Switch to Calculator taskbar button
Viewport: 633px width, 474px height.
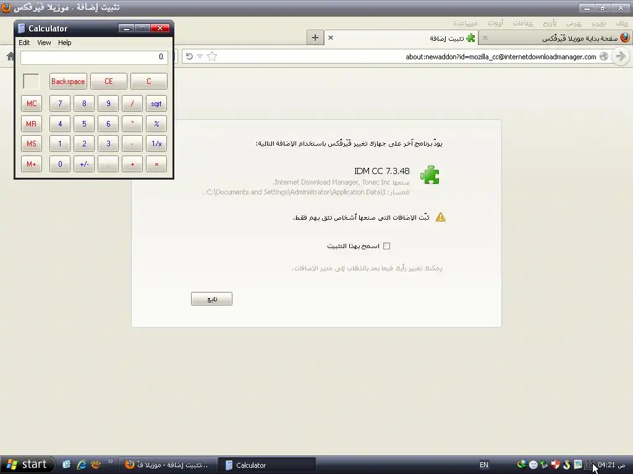266,465
